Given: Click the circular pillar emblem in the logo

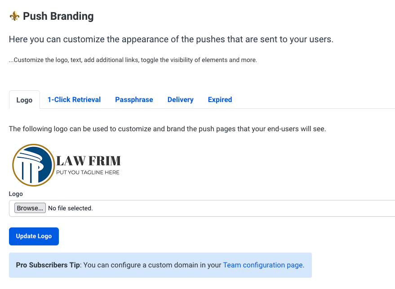Looking at the screenshot, I should [34, 165].
